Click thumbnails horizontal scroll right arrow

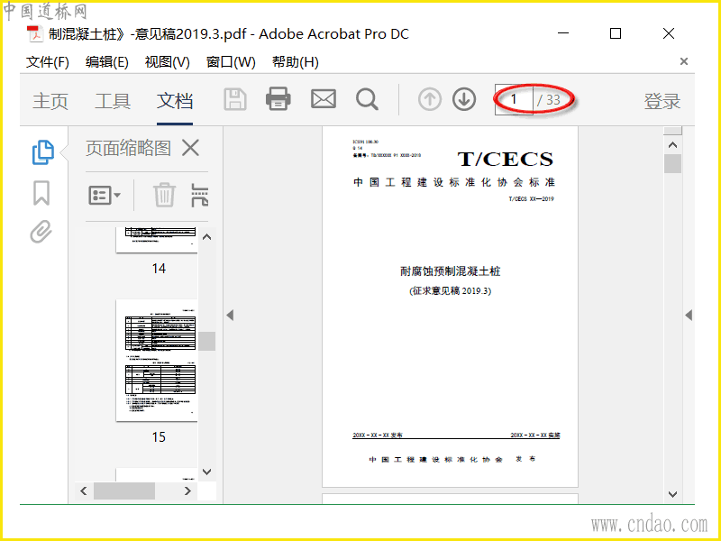coord(187,491)
